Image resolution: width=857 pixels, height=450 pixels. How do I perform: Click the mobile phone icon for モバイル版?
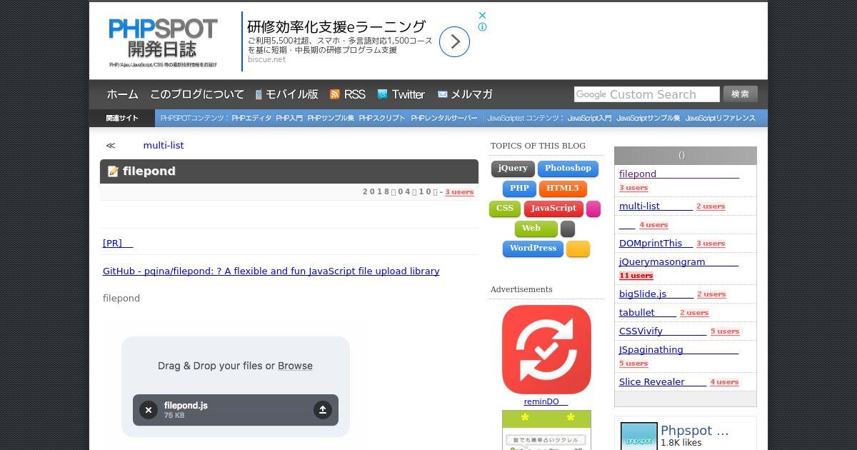[259, 94]
